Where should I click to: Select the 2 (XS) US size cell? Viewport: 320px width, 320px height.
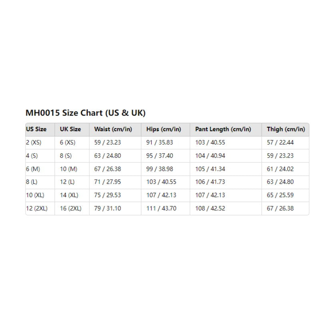point(34,142)
